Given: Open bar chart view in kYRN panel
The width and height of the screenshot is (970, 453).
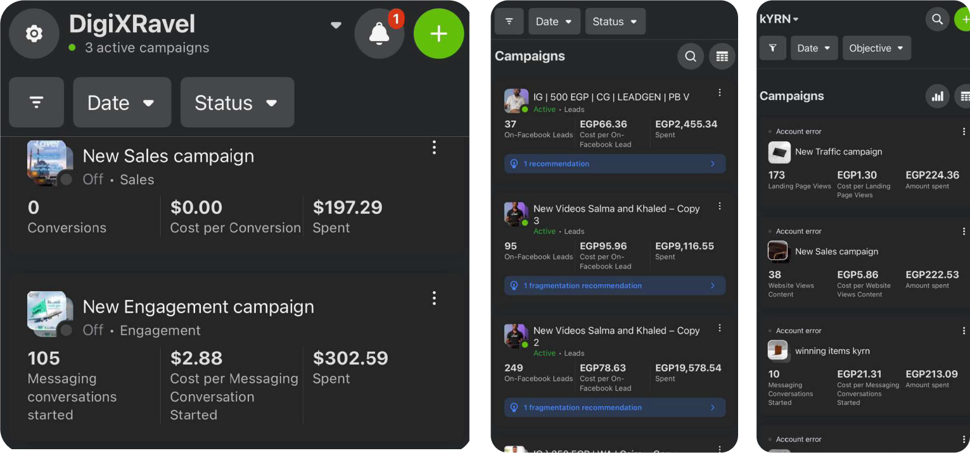Looking at the screenshot, I should [x=937, y=96].
